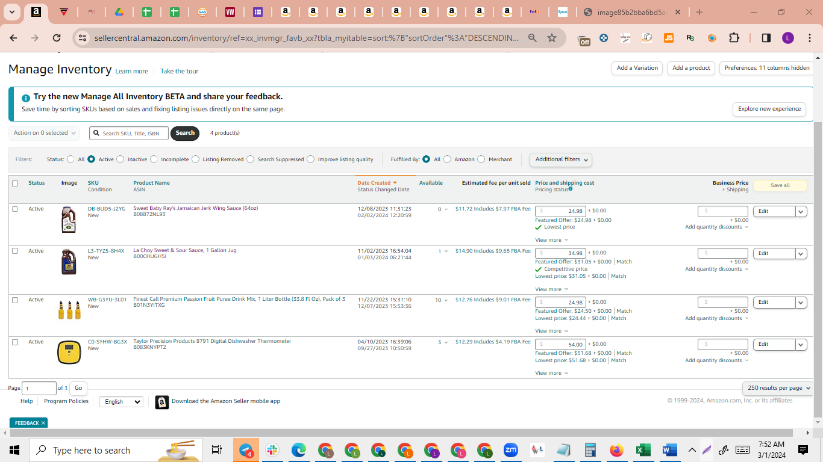The width and height of the screenshot is (823, 462).
Task: Click the SKU search input field
Action: pos(129,133)
